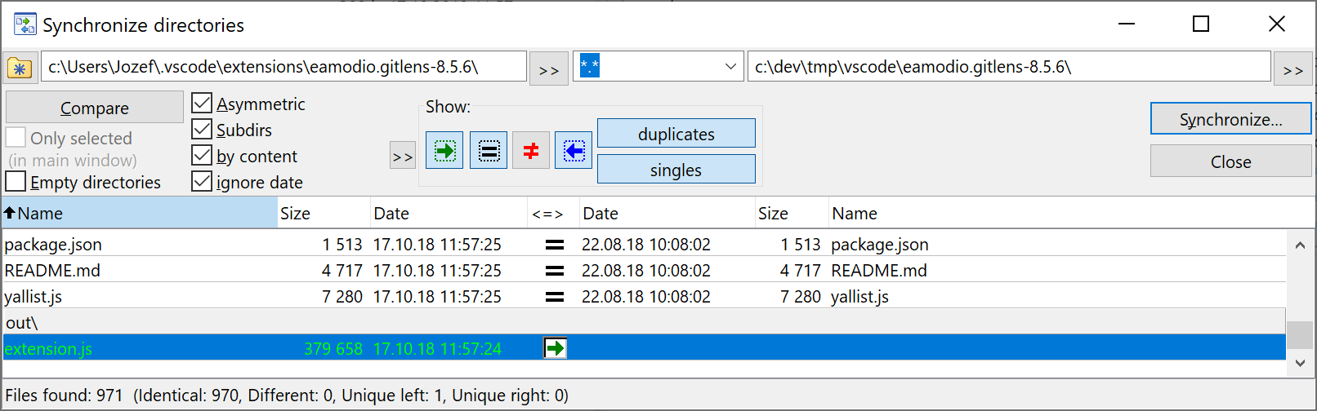Click the Synchronize directories title icon
Image resolution: width=1317 pixels, height=411 pixels.
click(25, 24)
